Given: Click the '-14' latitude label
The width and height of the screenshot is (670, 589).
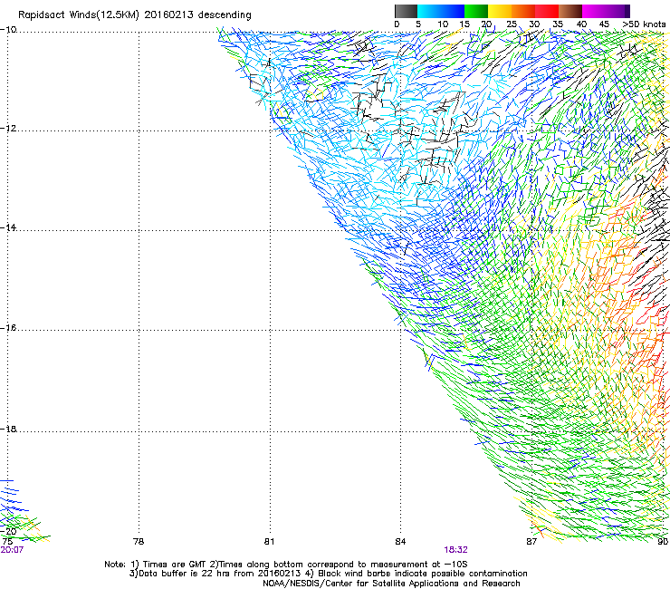Looking at the screenshot, I should coord(8,227).
